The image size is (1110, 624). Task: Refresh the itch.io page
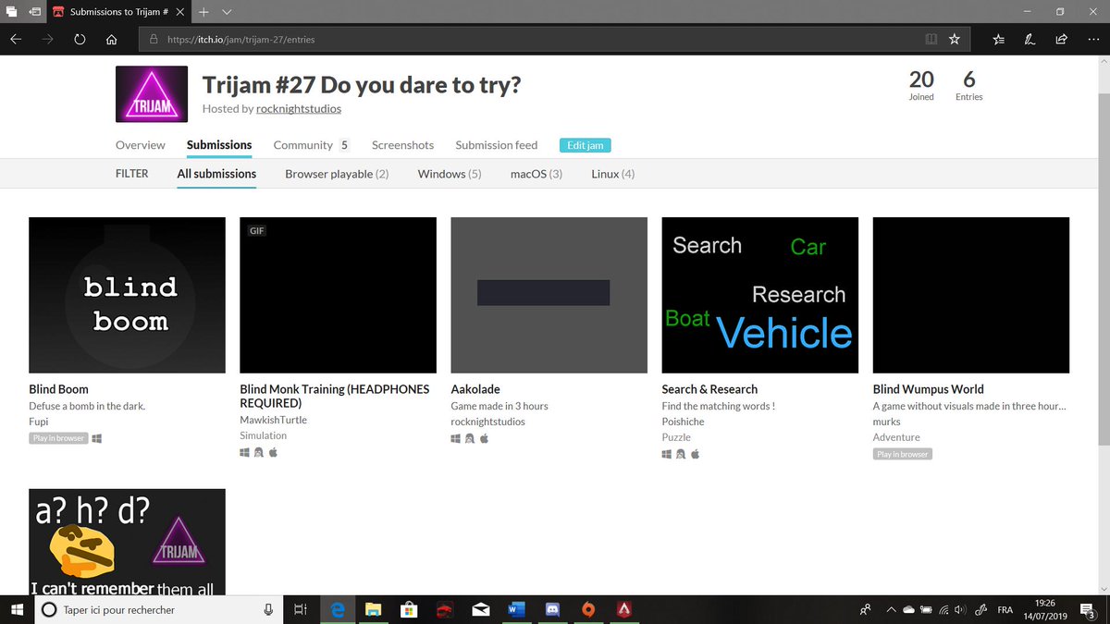click(80, 40)
